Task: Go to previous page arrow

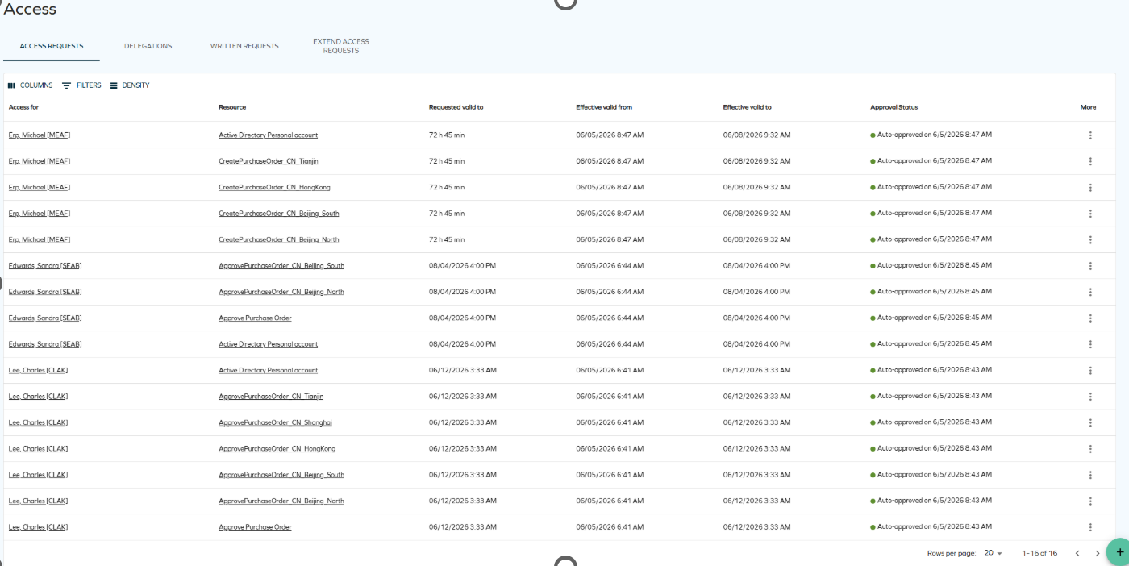Action: 1077,553
